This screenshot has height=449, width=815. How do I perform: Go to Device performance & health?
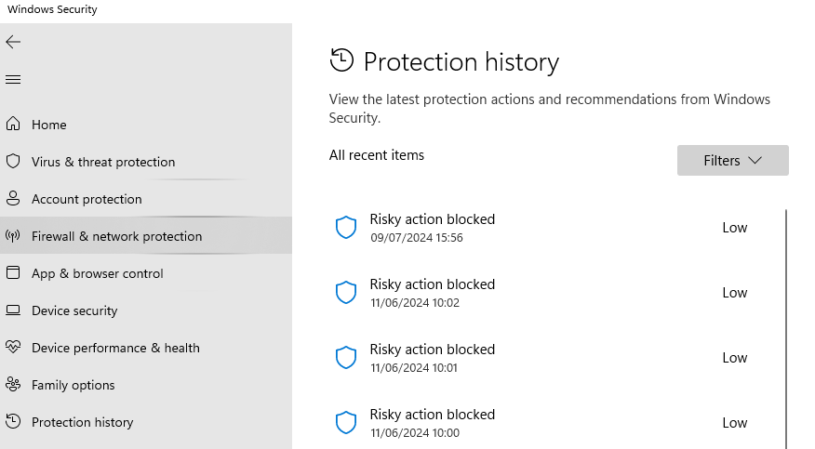tap(115, 348)
